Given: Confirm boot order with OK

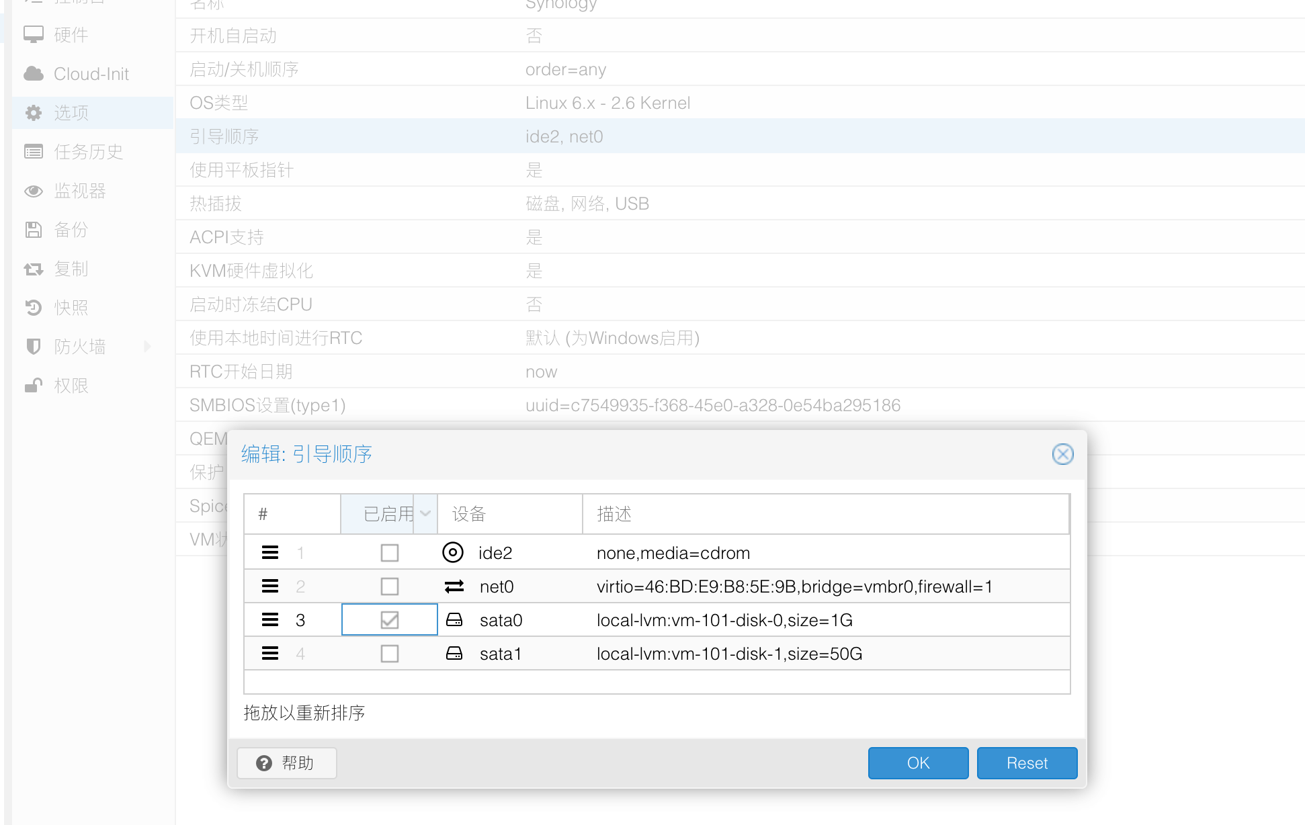Looking at the screenshot, I should [x=918, y=763].
